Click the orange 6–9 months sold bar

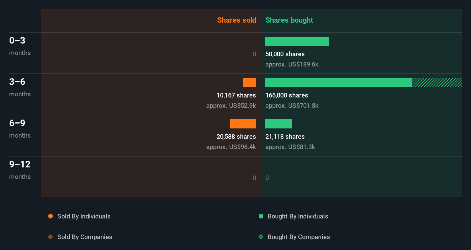pyautogui.click(x=243, y=124)
